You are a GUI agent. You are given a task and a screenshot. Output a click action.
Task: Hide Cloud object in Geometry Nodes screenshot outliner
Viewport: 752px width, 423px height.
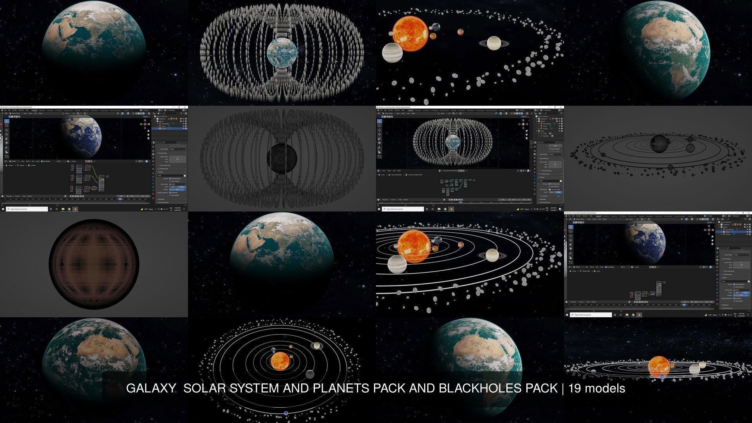coord(559,126)
